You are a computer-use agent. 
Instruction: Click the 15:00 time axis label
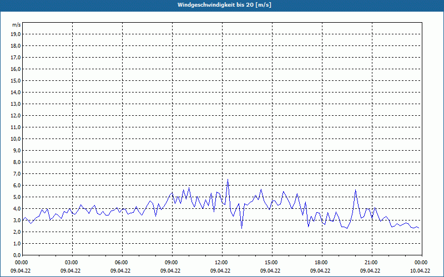pos(272,263)
